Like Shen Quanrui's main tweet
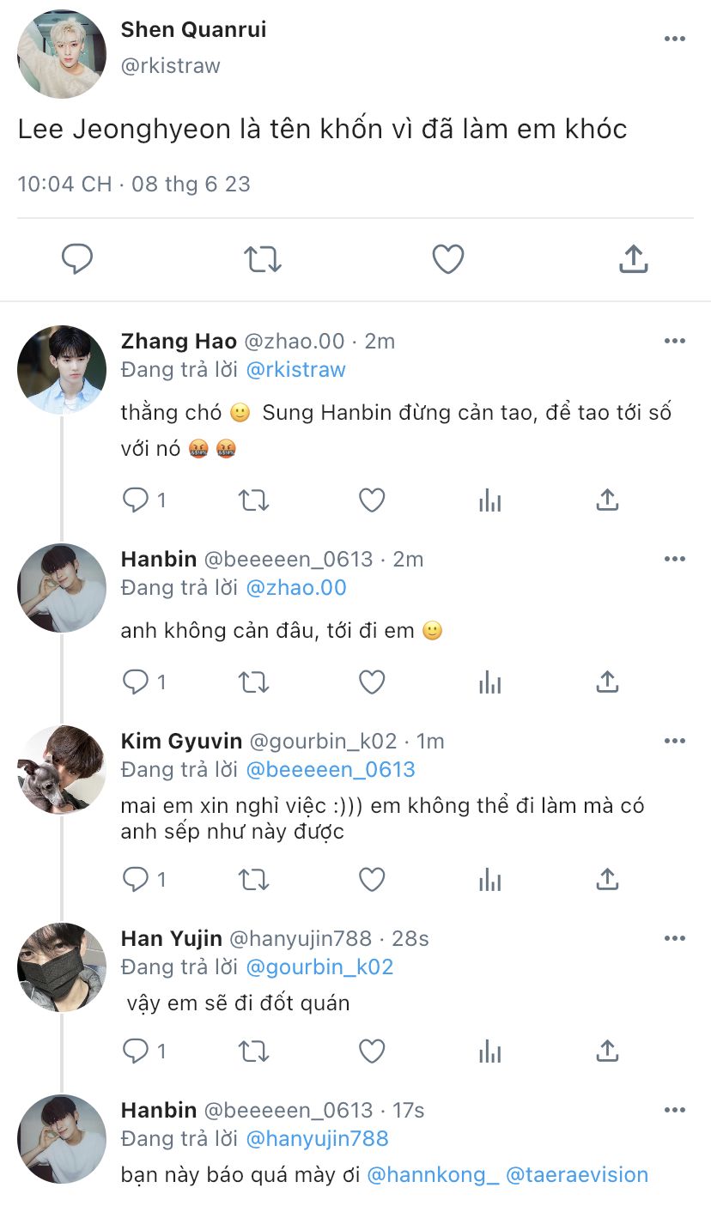Image resolution: width=711 pixels, height=1206 pixels. [447, 258]
